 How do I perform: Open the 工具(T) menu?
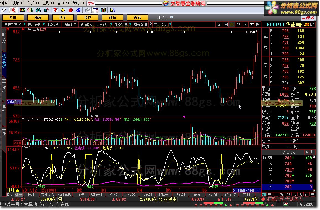[48, 3]
